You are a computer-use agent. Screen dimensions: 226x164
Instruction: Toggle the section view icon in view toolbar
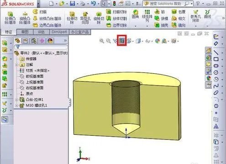click(122, 41)
